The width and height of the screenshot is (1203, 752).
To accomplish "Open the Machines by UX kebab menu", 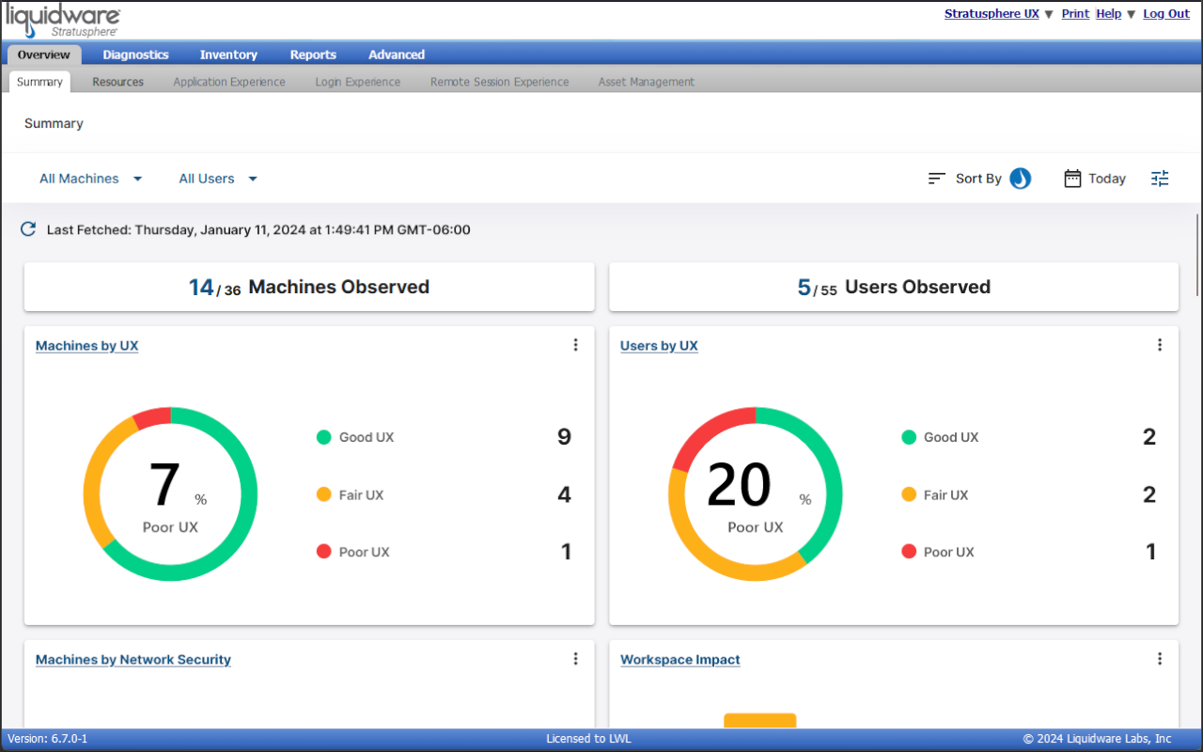I will point(575,345).
